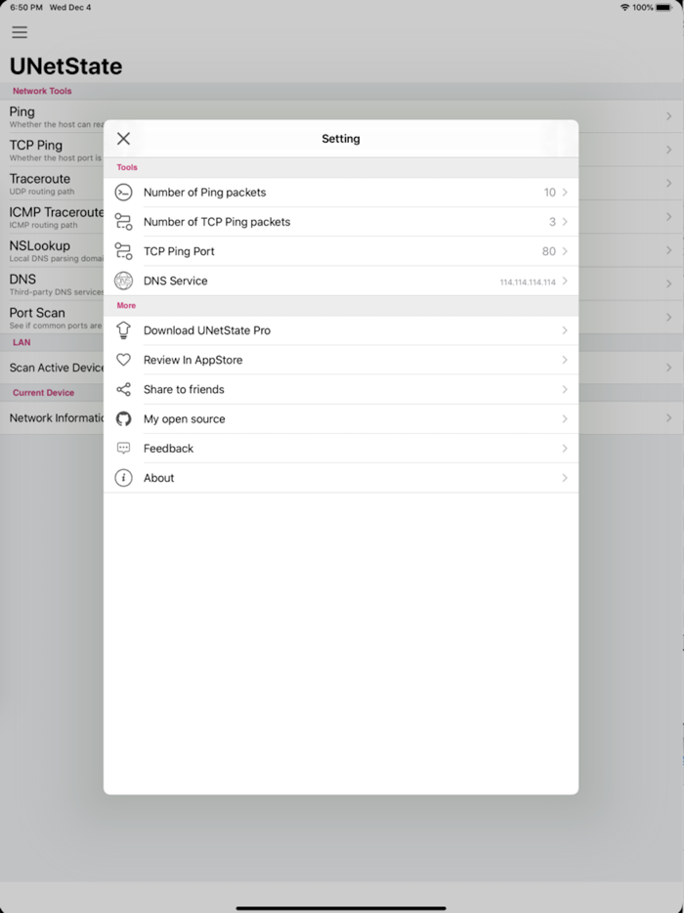Open chevron on DNS Service row
Screen dimensions: 684x913
tap(565, 281)
